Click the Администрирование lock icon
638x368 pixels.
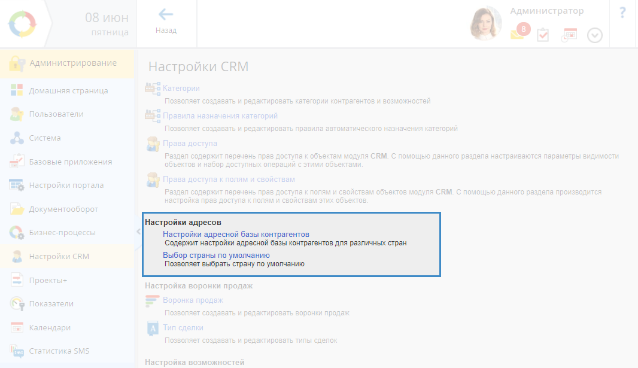(17, 63)
